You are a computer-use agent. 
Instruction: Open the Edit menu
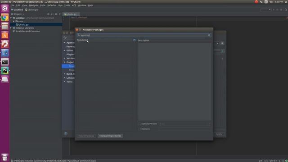(x=18, y=5)
